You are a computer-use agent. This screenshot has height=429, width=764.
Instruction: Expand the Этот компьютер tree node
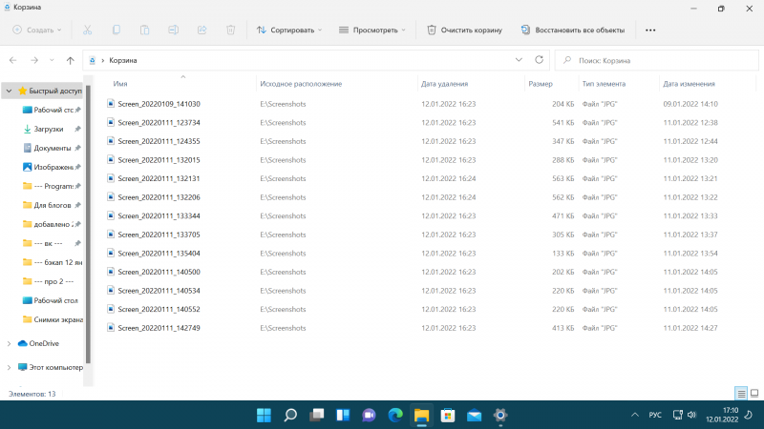tap(10, 367)
